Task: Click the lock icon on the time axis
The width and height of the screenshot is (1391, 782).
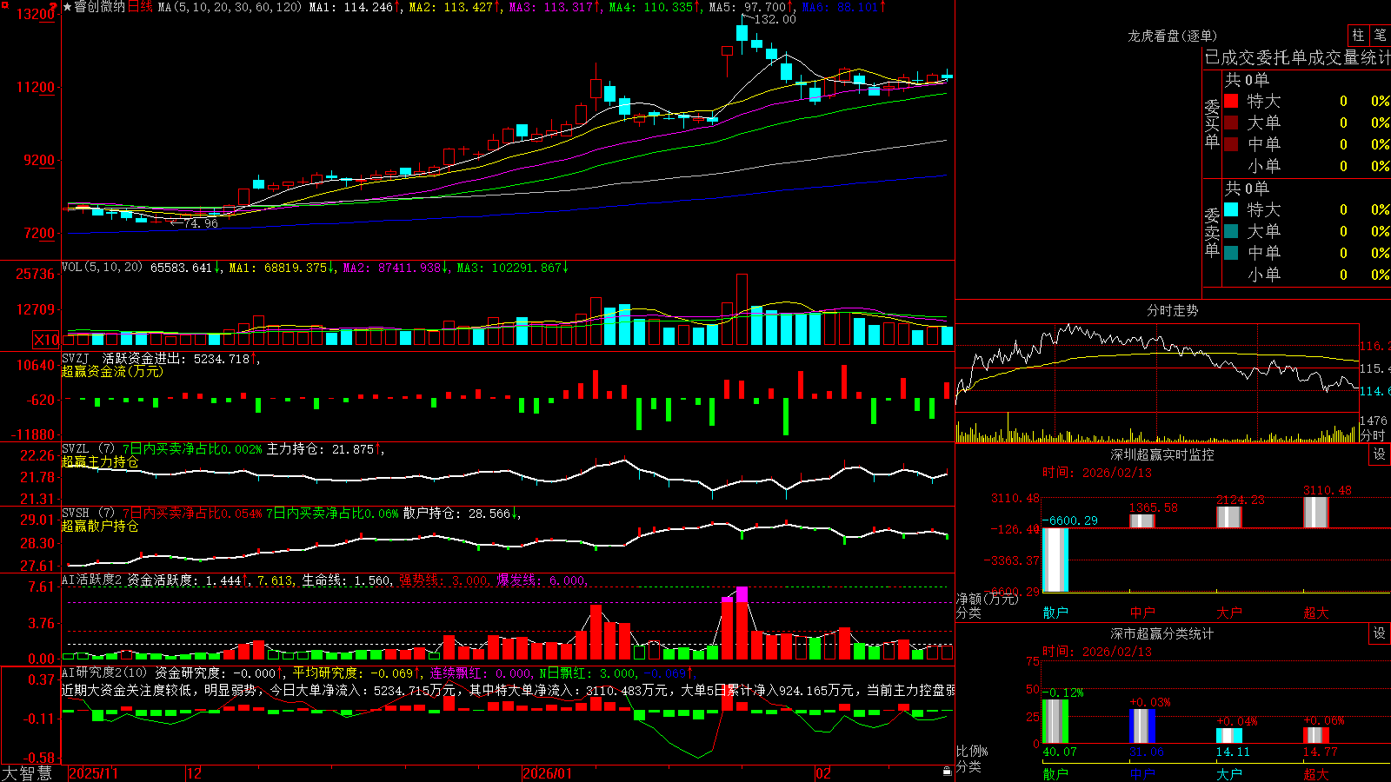Action: pos(947,772)
